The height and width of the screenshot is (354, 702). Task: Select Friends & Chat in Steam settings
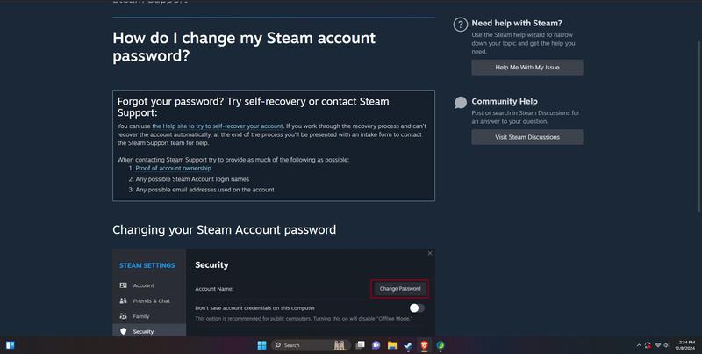(149, 300)
